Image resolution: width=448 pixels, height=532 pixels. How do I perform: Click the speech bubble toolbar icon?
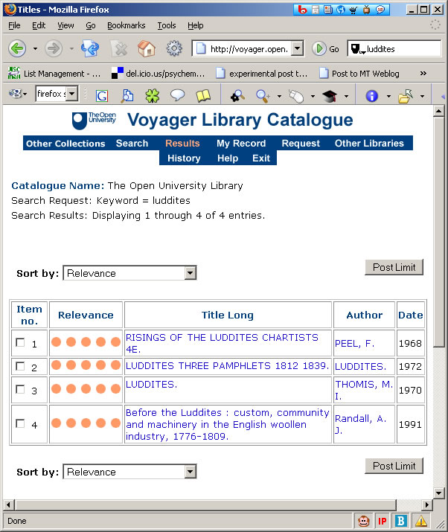177,95
